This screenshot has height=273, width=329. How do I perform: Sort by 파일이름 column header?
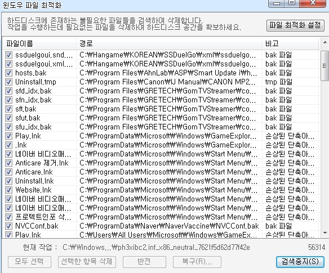pyautogui.click(x=39, y=43)
